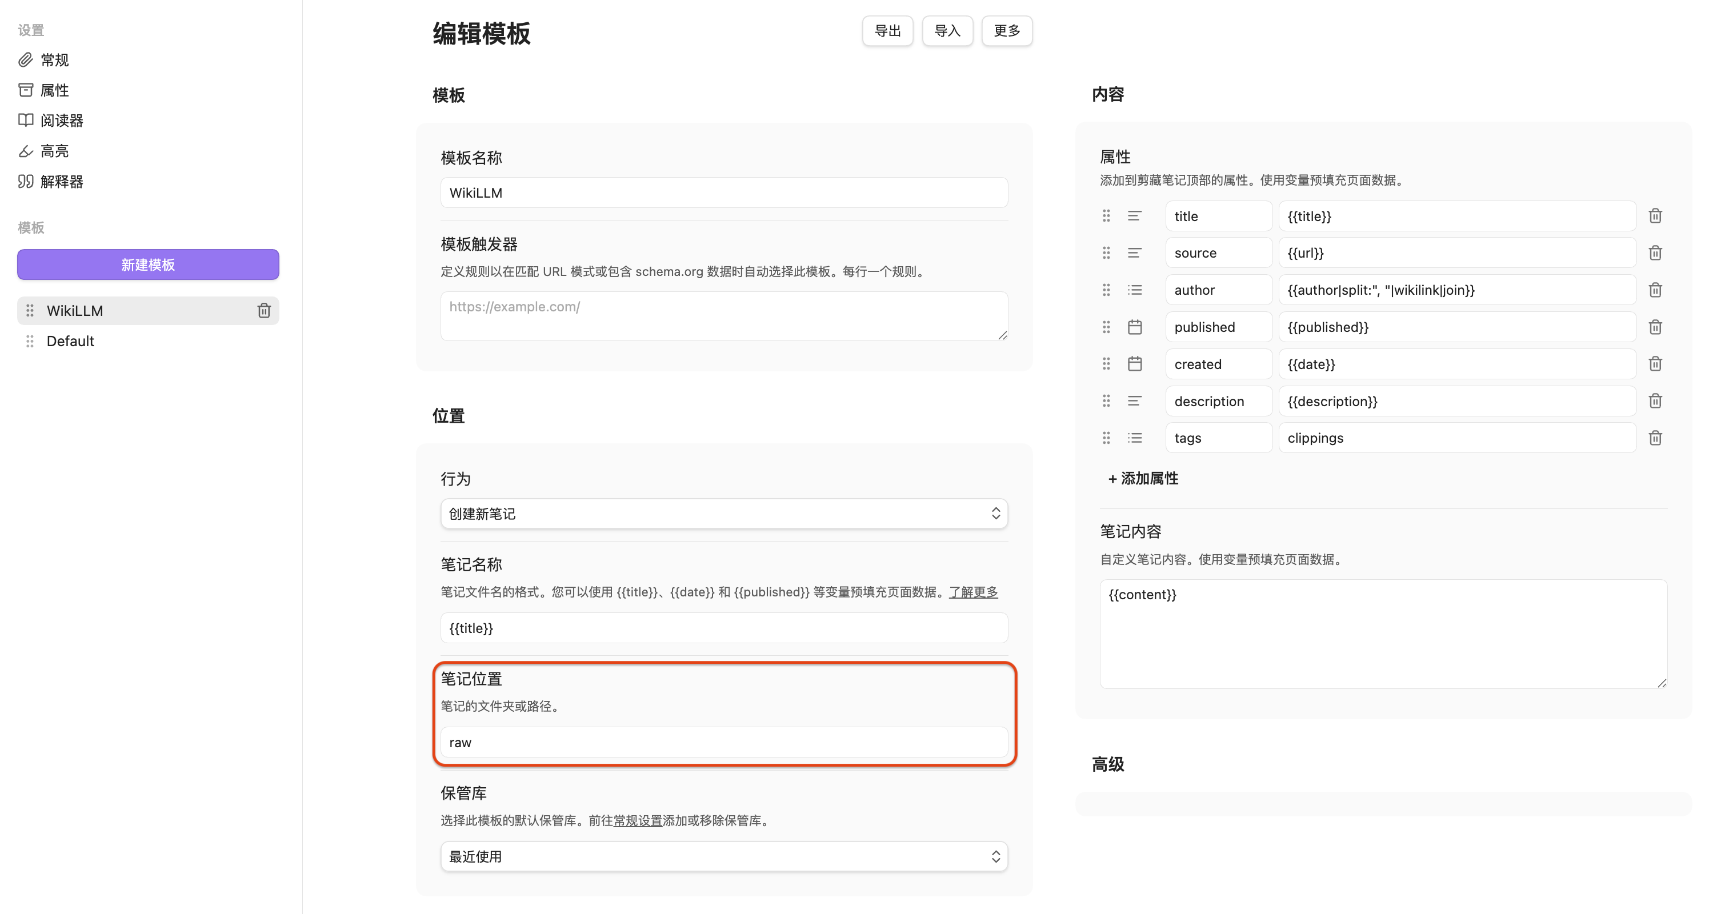The image size is (1729, 914).
Task: Remove the created property row
Action: click(x=1655, y=364)
